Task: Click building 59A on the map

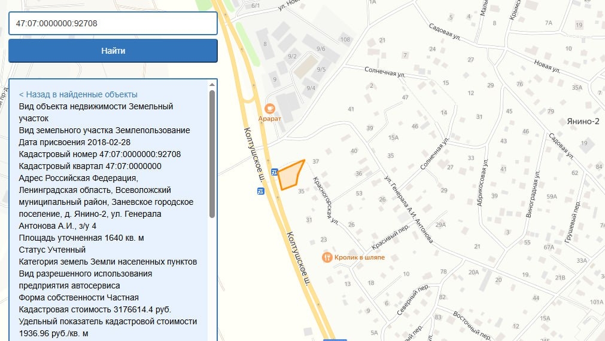Action: click(x=551, y=196)
